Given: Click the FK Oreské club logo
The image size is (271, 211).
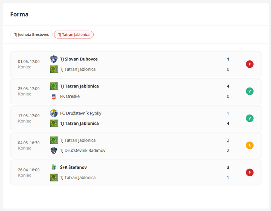Looking at the screenshot, I should 54,96.
